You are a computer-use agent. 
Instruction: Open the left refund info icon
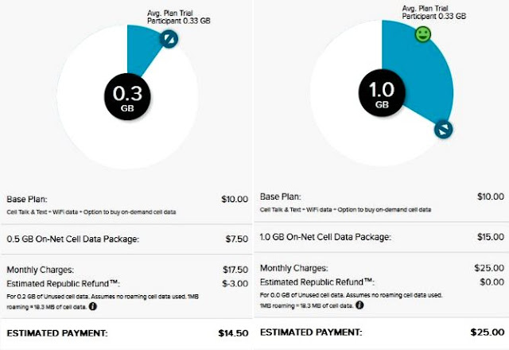(x=93, y=306)
